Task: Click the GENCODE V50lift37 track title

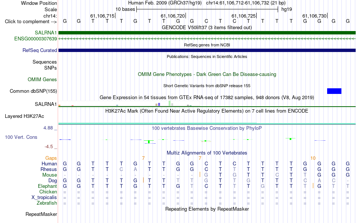Action: 207,28
